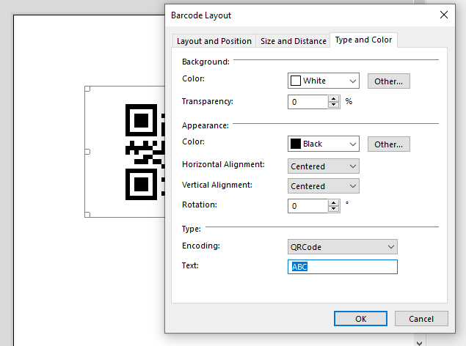Open Background Color dropdown showing White

coord(324,81)
